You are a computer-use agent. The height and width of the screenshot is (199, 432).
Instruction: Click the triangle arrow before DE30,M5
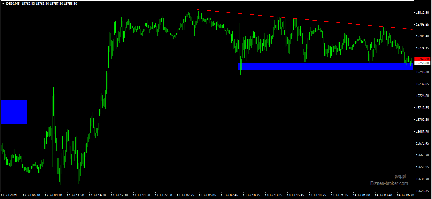3,3
